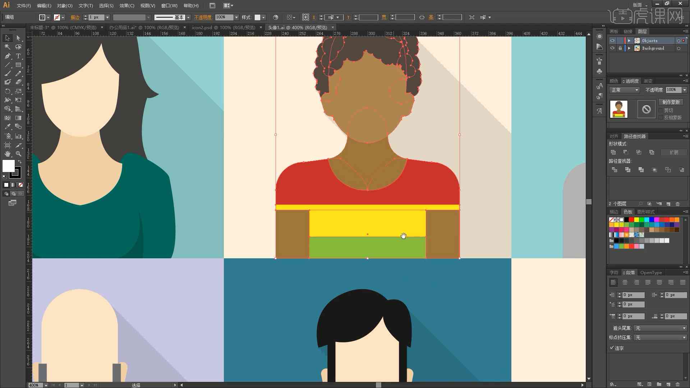The image size is (690, 388).
Task: Select the Selection tool
Action: [6, 37]
